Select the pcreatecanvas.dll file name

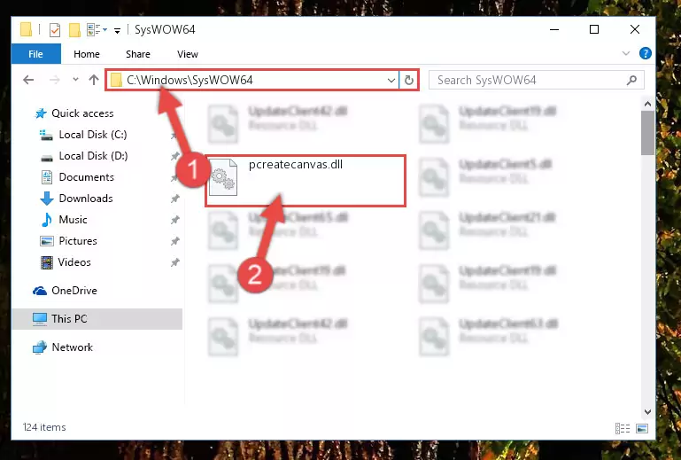pos(296,165)
